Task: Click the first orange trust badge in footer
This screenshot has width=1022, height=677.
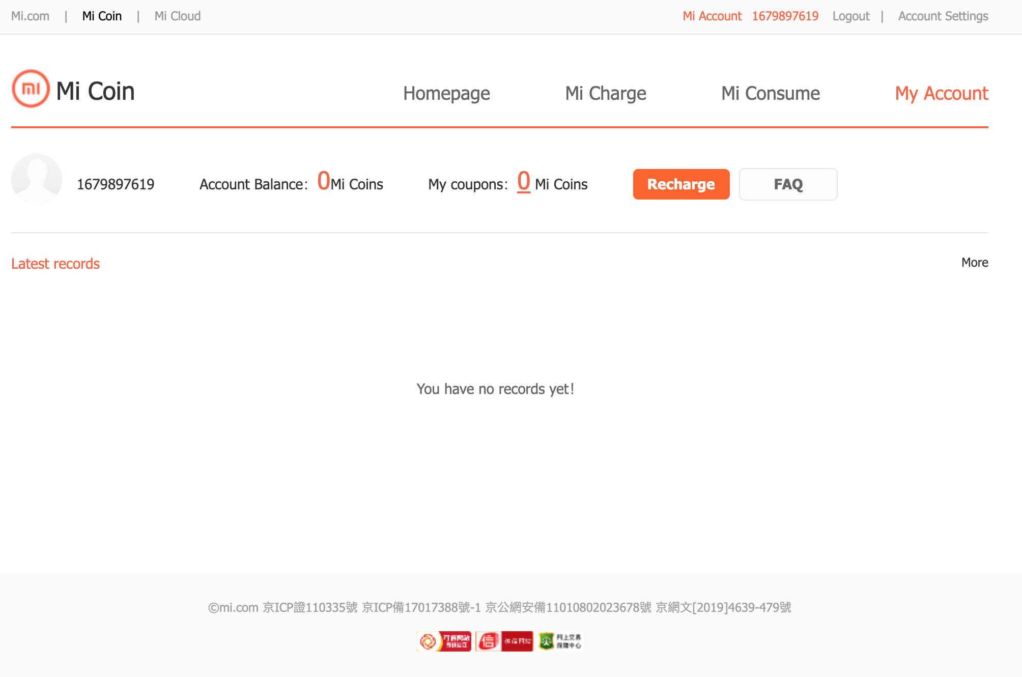Action: click(444, 641)
